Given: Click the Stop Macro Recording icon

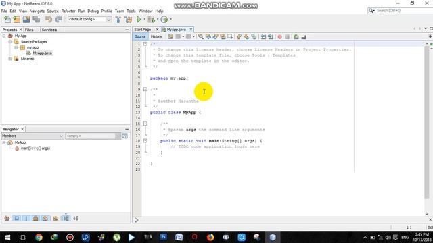Looking at the screenshot, I should (x=287, y=36).
